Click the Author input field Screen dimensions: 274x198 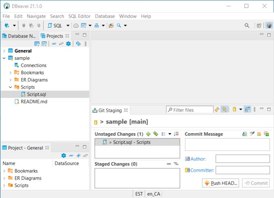click(243, 159)
